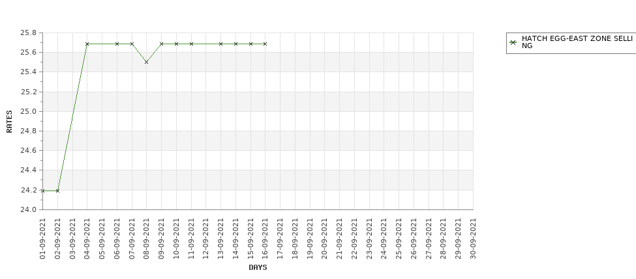The height and width of the screenshot is (279, 636).
Task: Click the 10-09-2021 date label on x-axis
Action: click(176, 239)
